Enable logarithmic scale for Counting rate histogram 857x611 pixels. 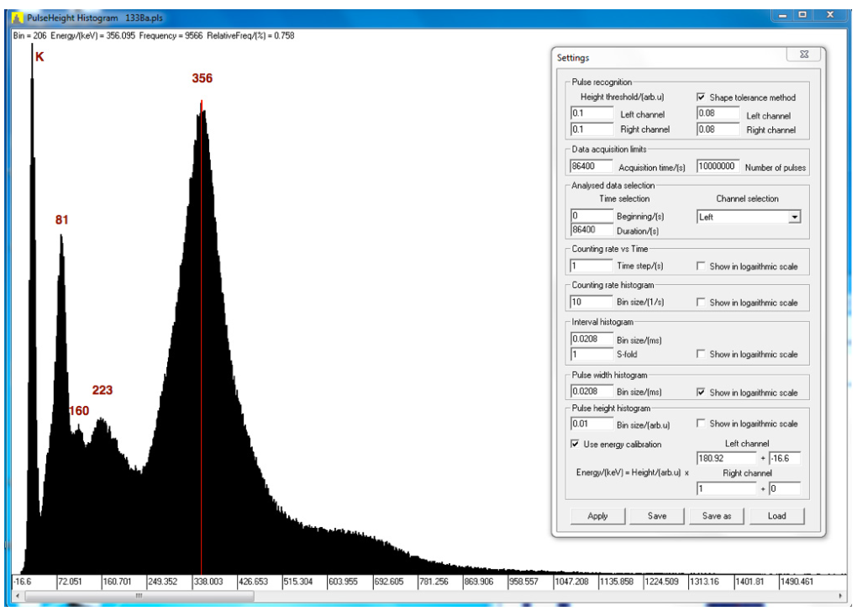(x=701, y=303)
